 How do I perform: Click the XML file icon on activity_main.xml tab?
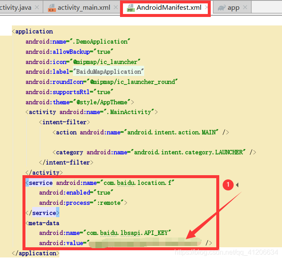coord(52,8)
